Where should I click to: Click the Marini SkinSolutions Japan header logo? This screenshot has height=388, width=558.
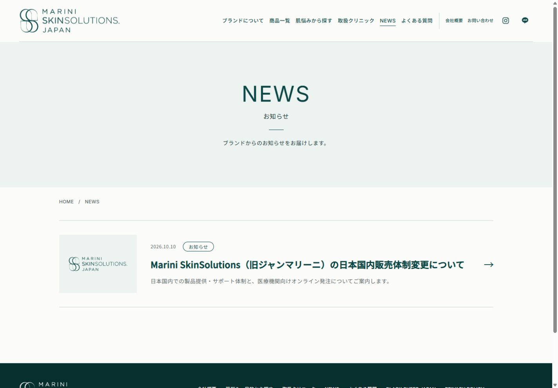point(70,21)
